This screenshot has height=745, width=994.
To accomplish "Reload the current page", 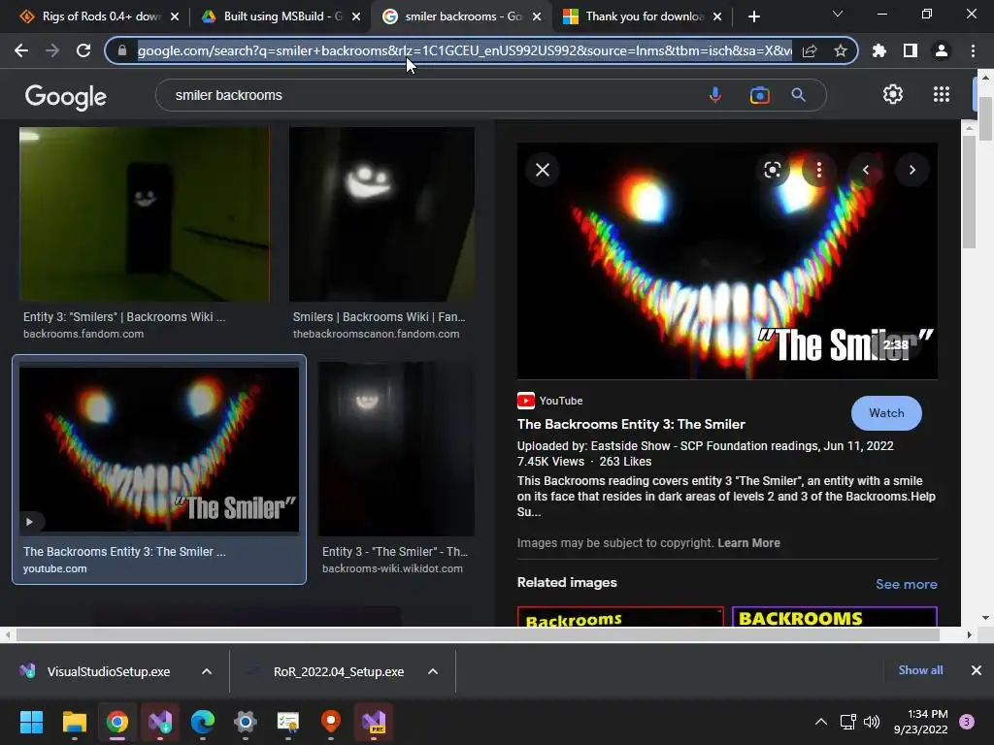I will tap(83, 50).
